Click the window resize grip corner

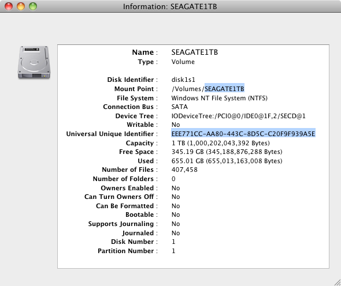338,283
